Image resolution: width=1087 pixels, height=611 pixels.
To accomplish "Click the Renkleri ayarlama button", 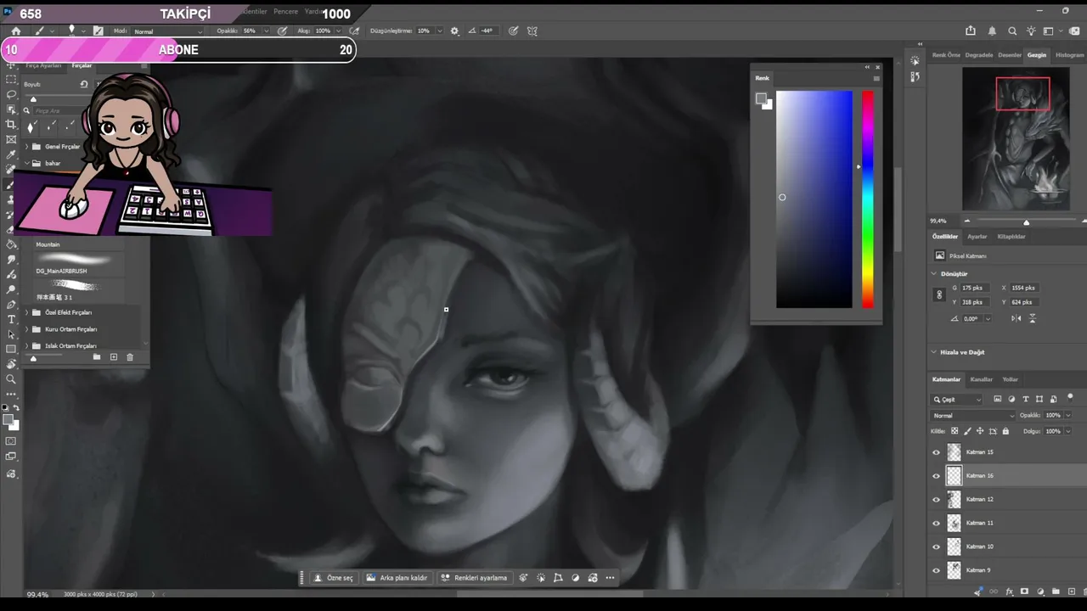I will point(474,578).
